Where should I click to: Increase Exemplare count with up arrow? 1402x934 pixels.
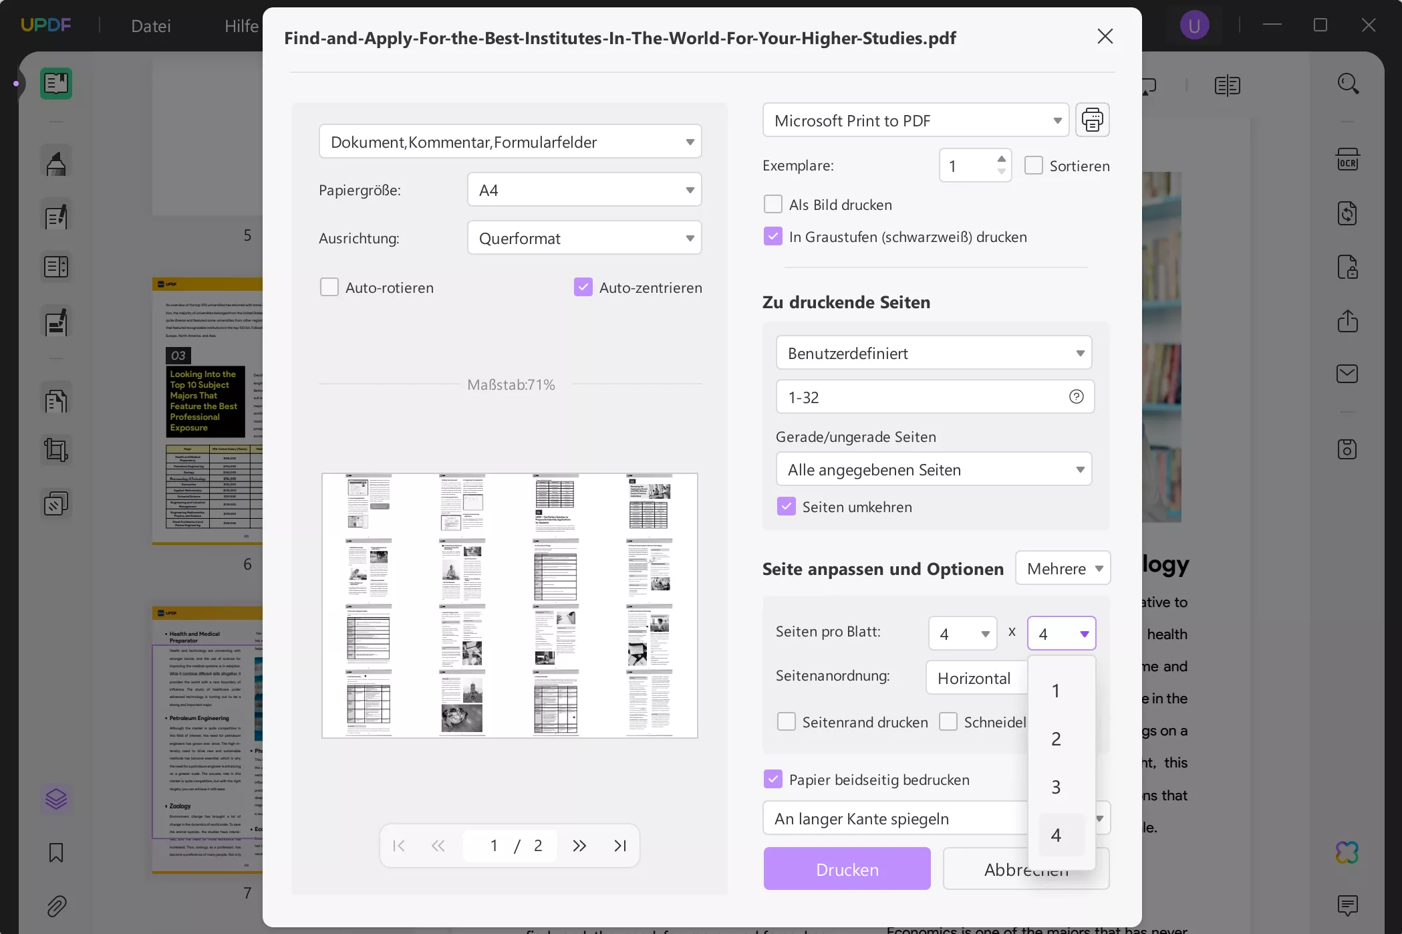(1001, 159)
